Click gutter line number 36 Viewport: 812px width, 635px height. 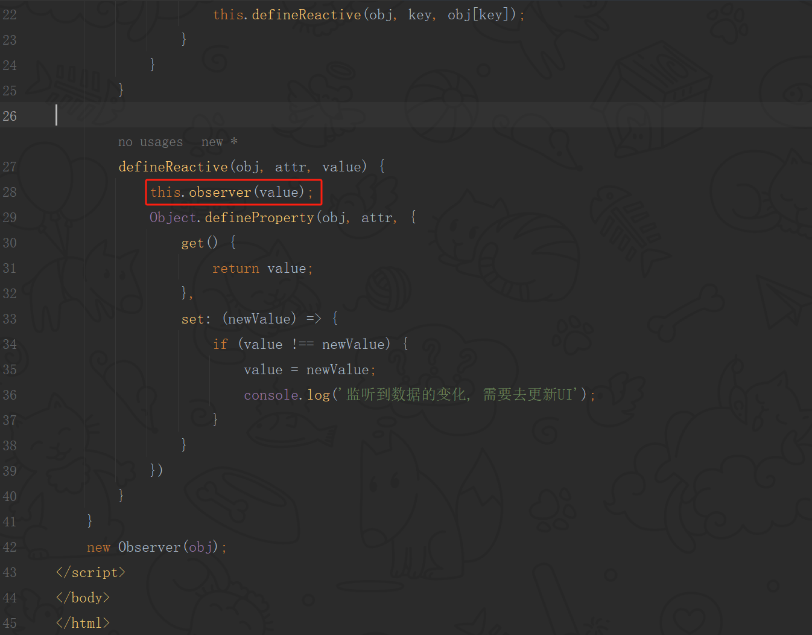(10, 395)
